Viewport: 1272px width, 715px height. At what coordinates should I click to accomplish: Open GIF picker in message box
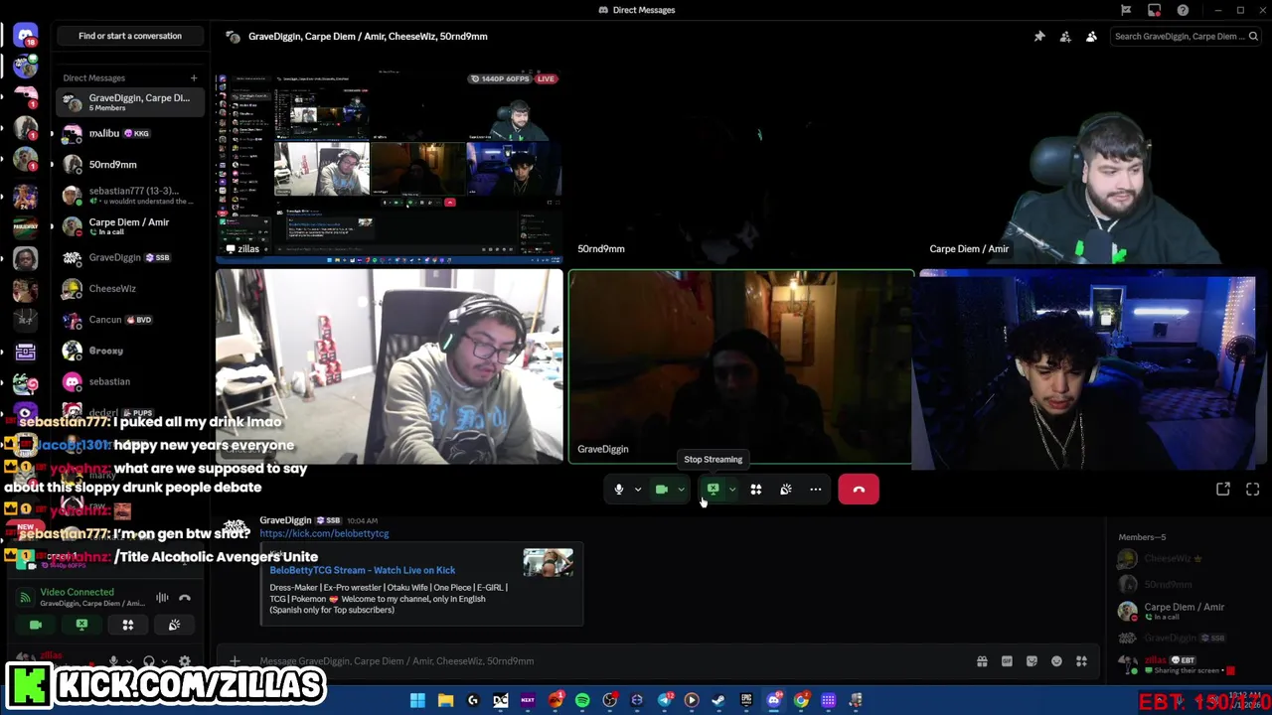[x=1007, y=661]
